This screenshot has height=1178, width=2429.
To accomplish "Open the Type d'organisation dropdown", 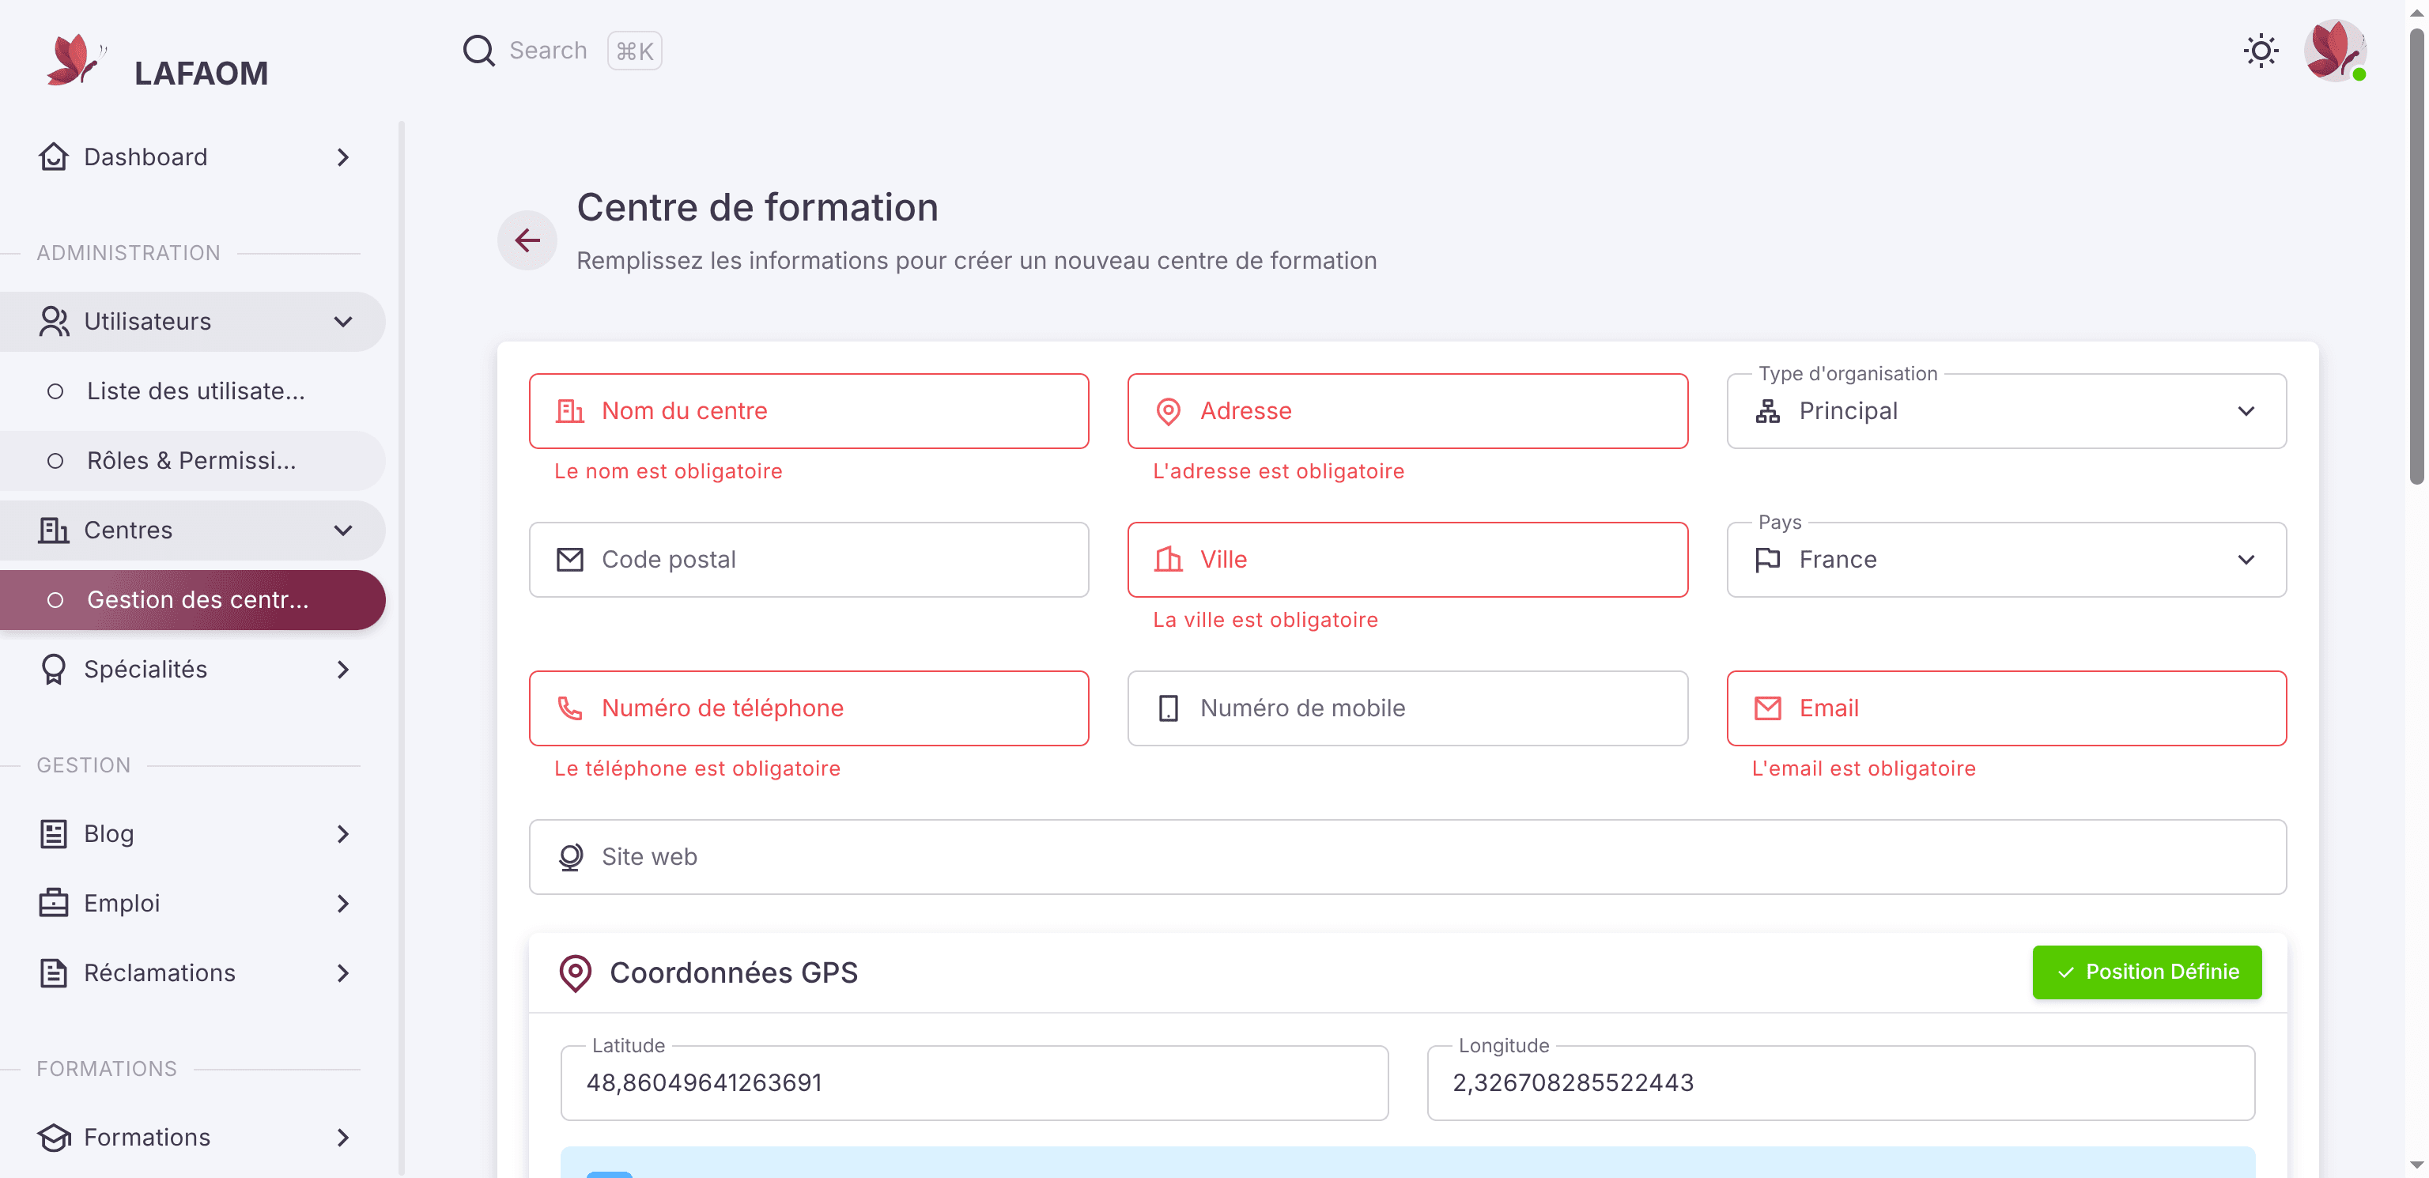I will [2006, 410].
